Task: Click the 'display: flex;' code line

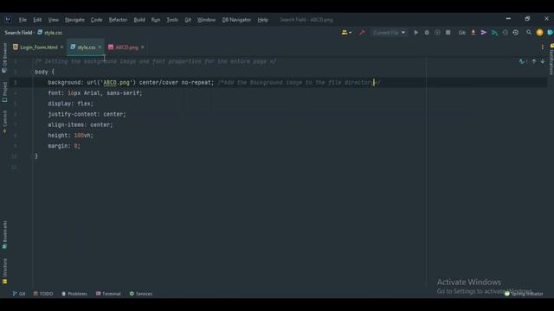Action: pyautogui.click(x=71, y=104)
